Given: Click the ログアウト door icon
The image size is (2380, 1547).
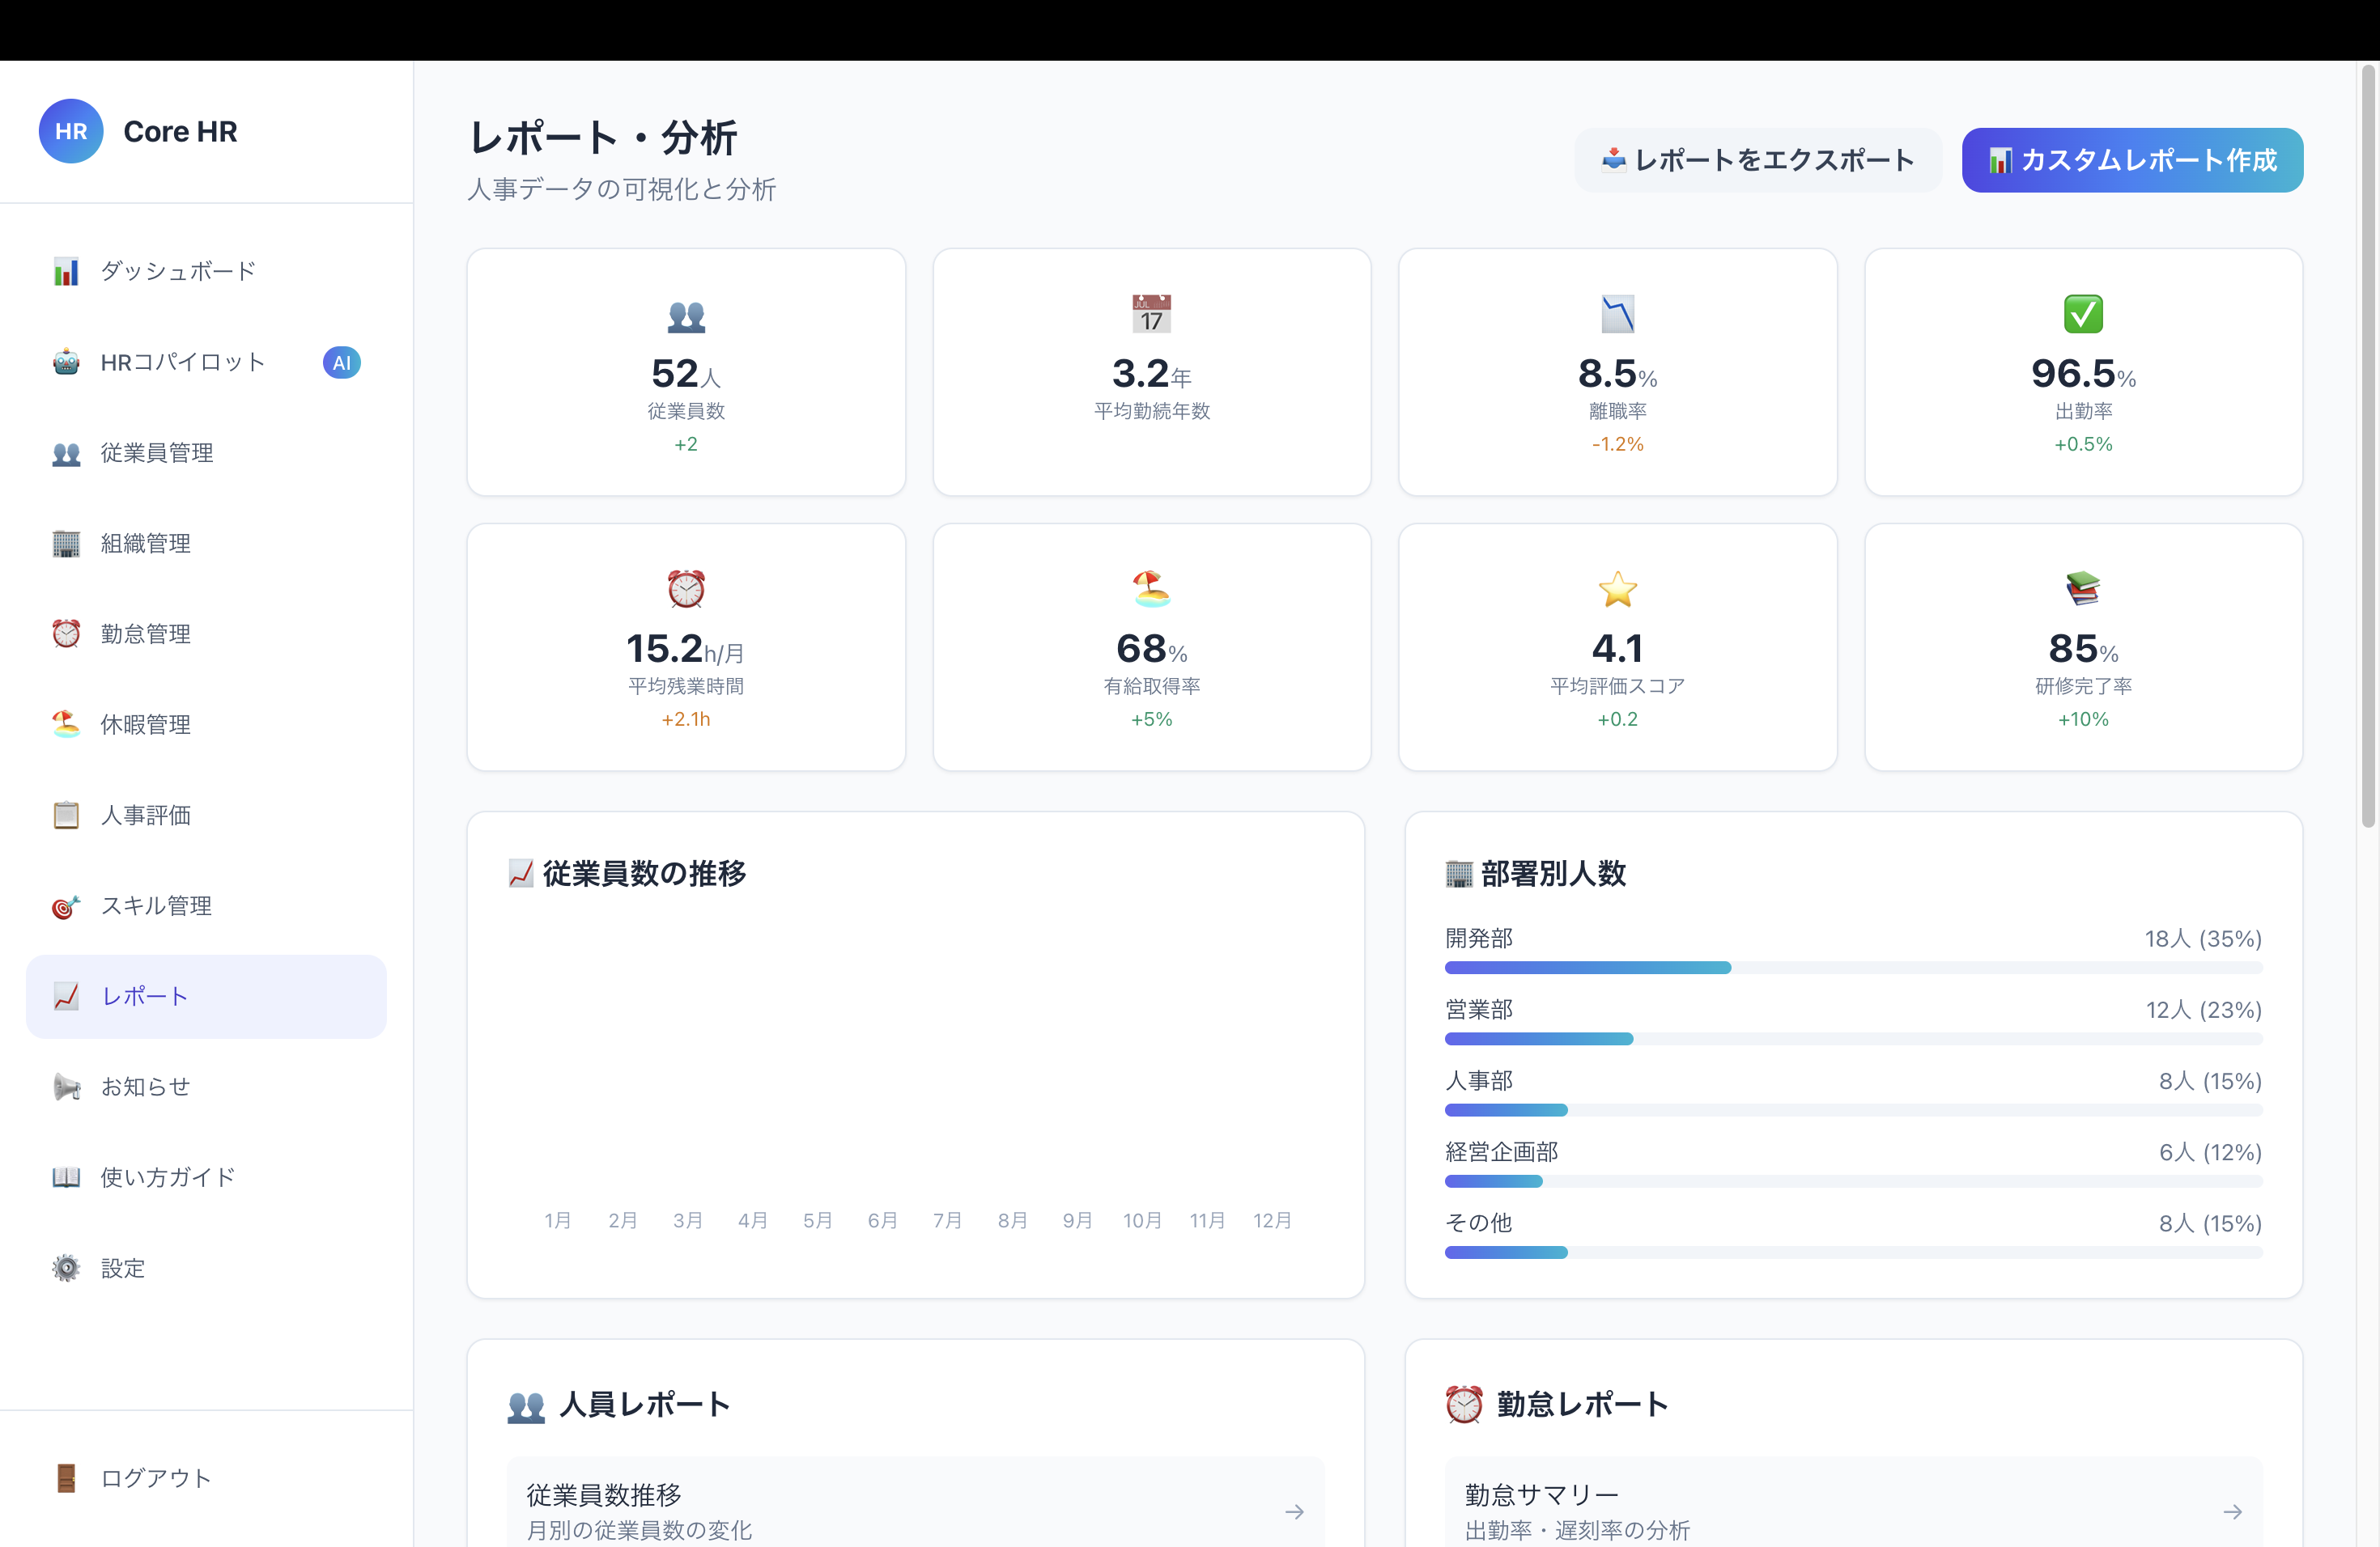Looking at the screenshot, I should (66, 1478).
